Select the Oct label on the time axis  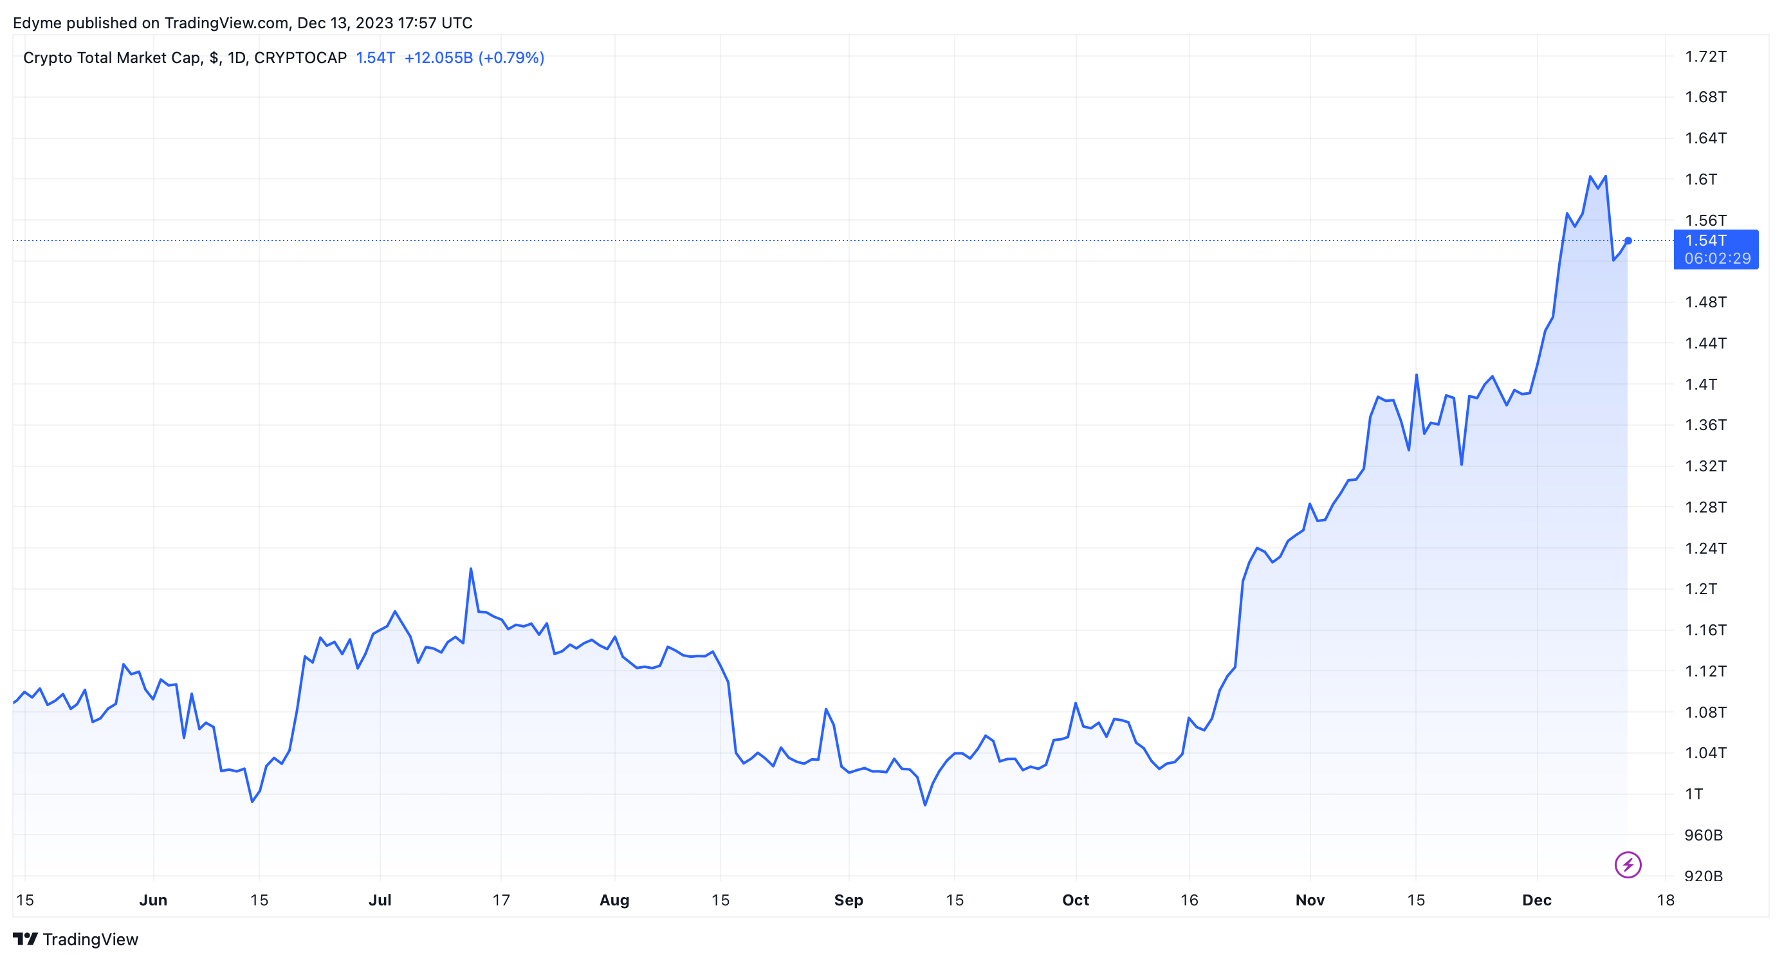coord(1075,900)
